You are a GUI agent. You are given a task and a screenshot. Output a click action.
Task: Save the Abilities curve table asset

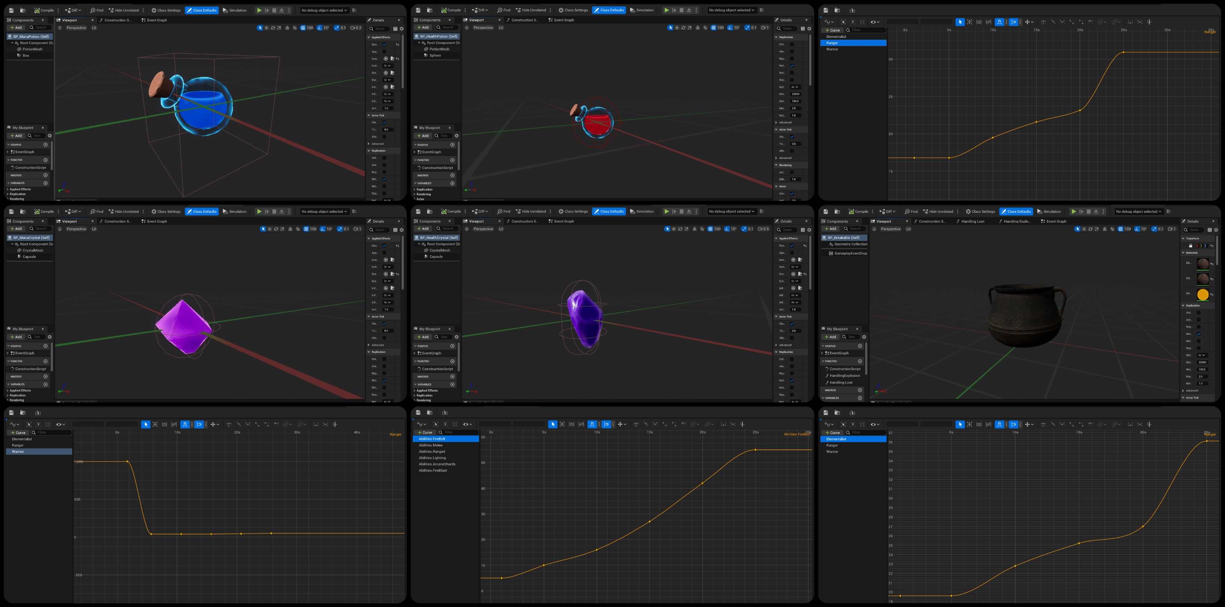click(418, 413)
